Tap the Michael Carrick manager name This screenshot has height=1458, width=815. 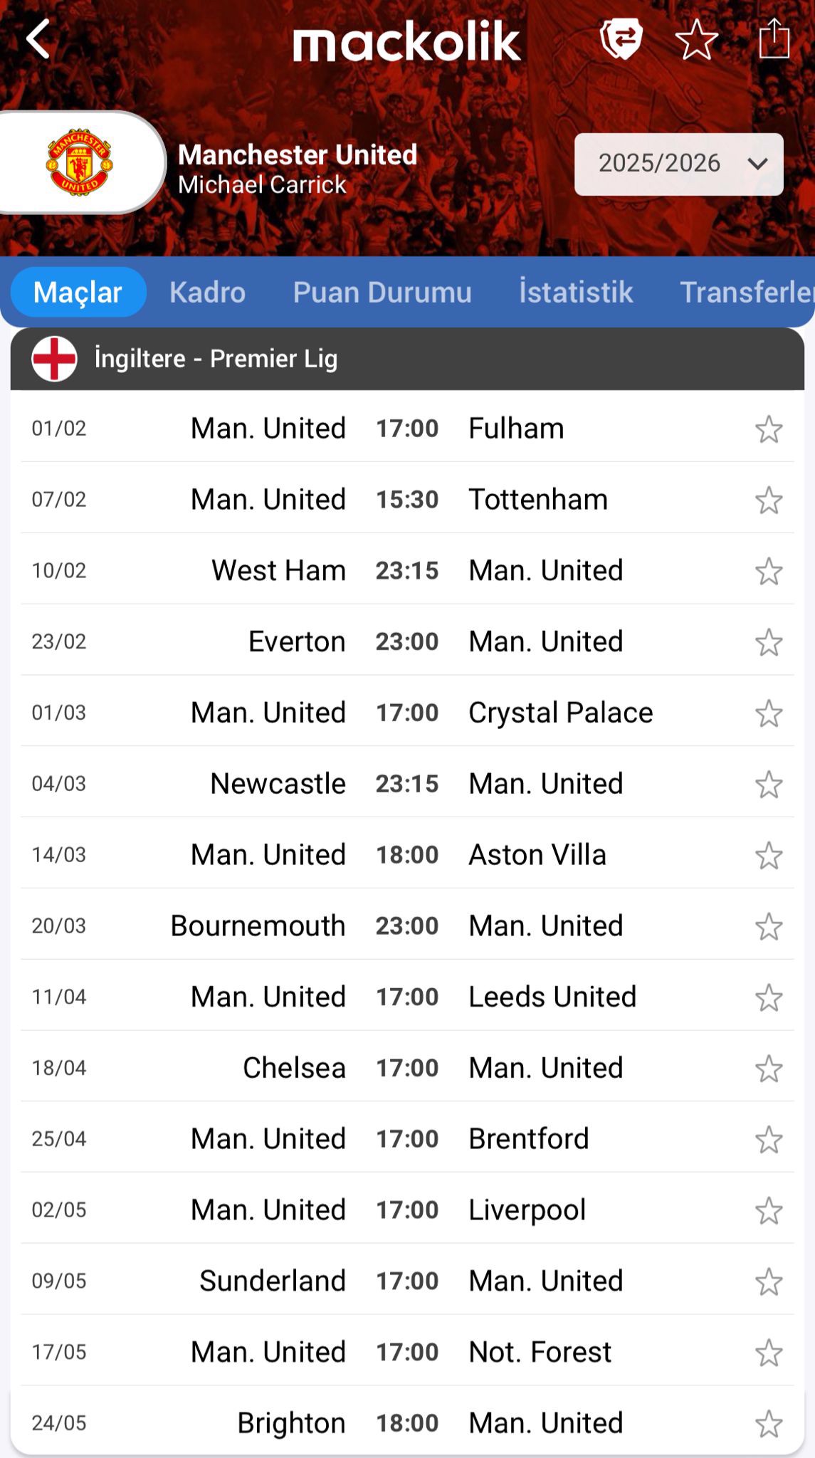[x=262, y=185]
